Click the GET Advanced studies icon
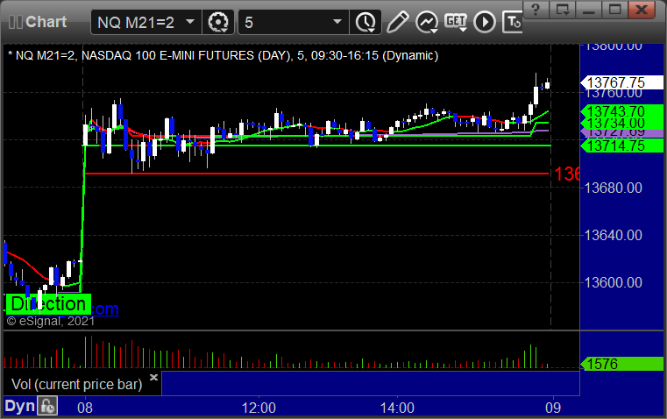Screen dimensions: 667x419 [x=456, y=22]
